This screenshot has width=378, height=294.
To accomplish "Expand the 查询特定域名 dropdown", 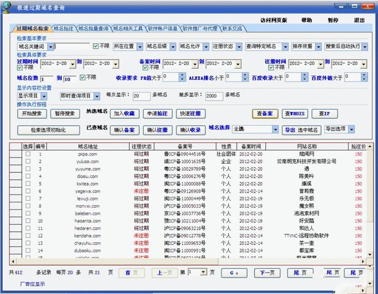I will pyautogui.click(x=285, y=47).
